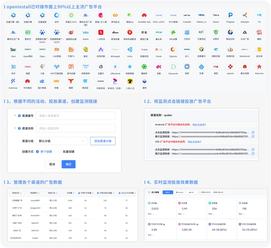Click the 七猫小说 platform icon
Screen dimensions: 271x248
coord(130,81)
